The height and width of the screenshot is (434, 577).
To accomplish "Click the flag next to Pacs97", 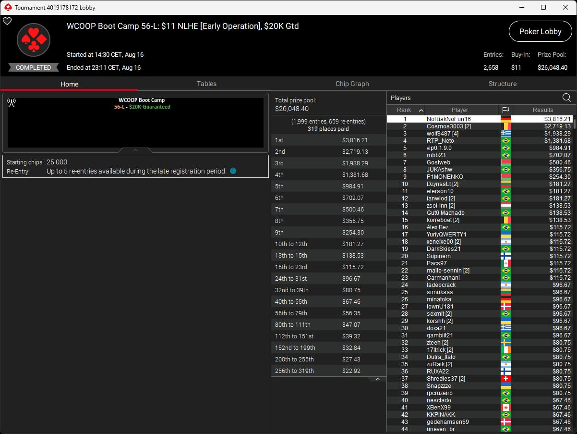I will pyautogui.click(x=505, y=263).
